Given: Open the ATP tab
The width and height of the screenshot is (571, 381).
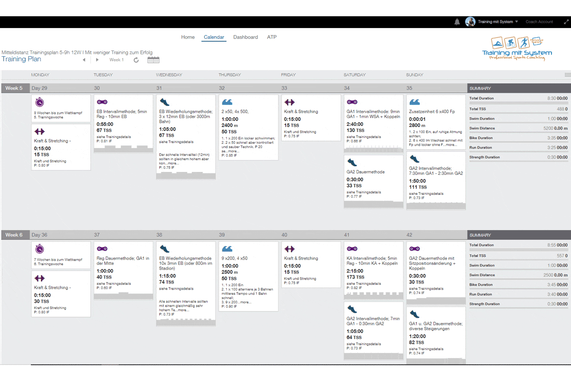Looking at the screenshot, I should pos(272,37).
